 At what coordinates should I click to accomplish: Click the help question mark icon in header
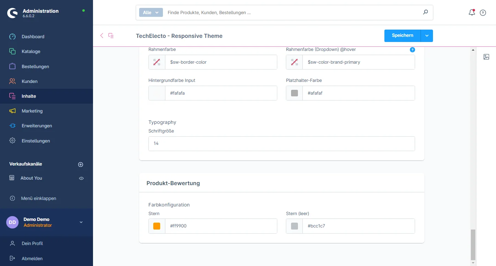pyautogui.click(x=483, y=13)
